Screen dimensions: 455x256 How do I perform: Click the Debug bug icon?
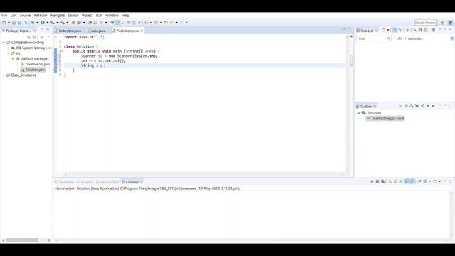[x=33, y=23]
